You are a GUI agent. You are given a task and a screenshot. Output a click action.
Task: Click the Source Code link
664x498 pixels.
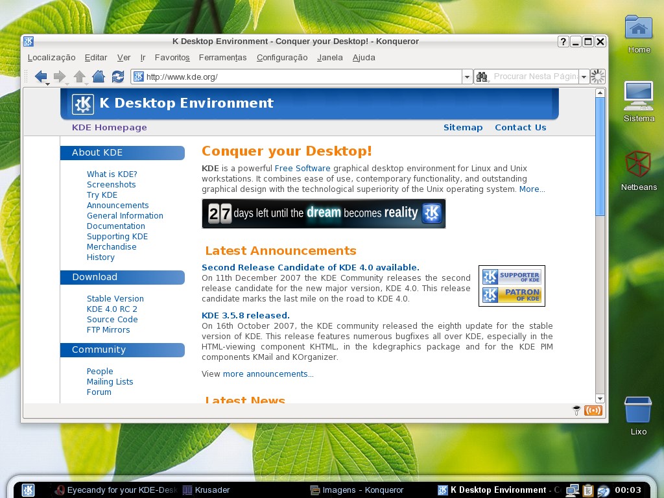pos(112,319)
